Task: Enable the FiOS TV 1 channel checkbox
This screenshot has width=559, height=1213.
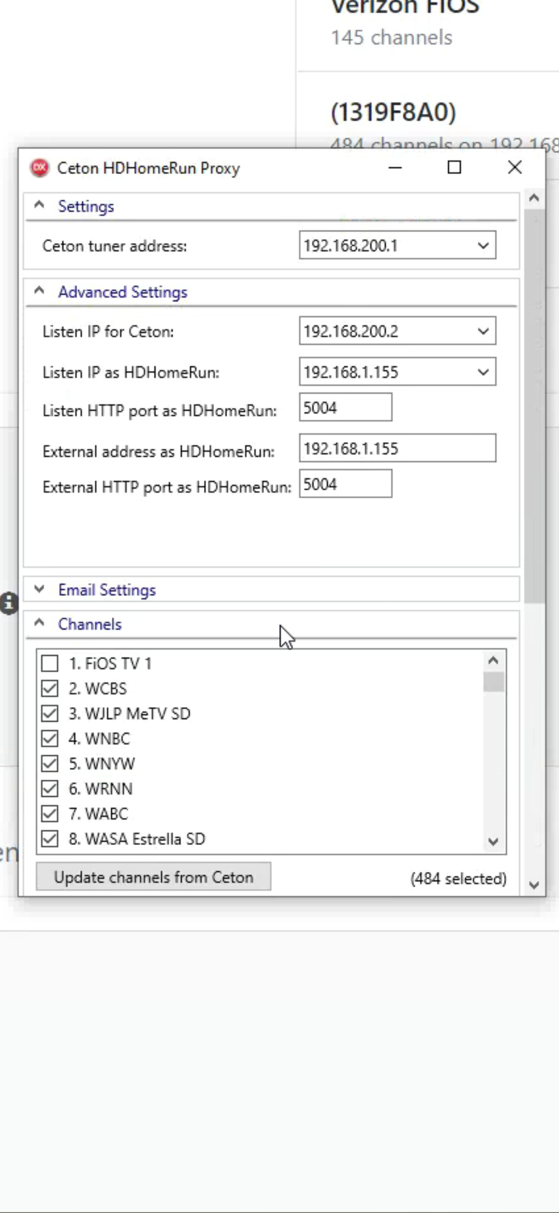Action: [50, 664]
